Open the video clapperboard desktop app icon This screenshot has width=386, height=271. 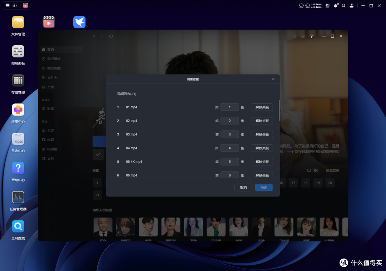pyautogui.click(x=49, y=22)
